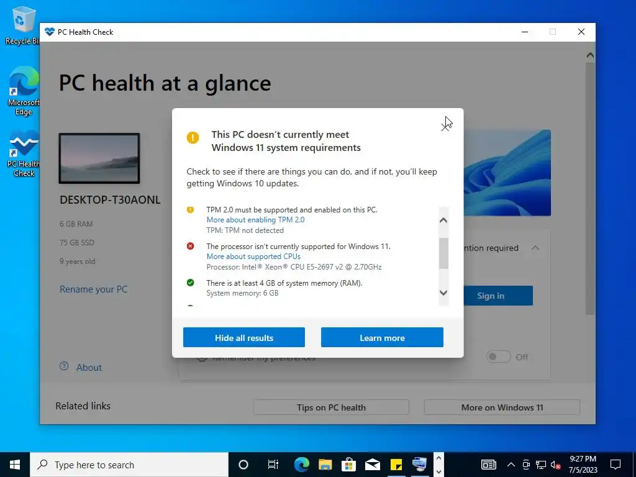Click the Sign in button
Screen dimensions: 636x477
tap(491, 296)
